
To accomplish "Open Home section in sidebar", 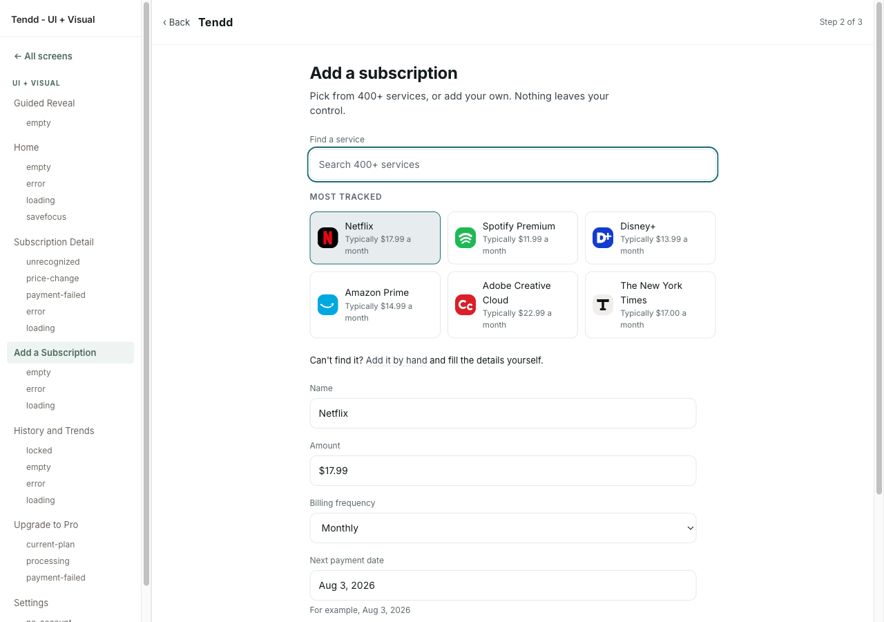I will click(x=26, y=147).
